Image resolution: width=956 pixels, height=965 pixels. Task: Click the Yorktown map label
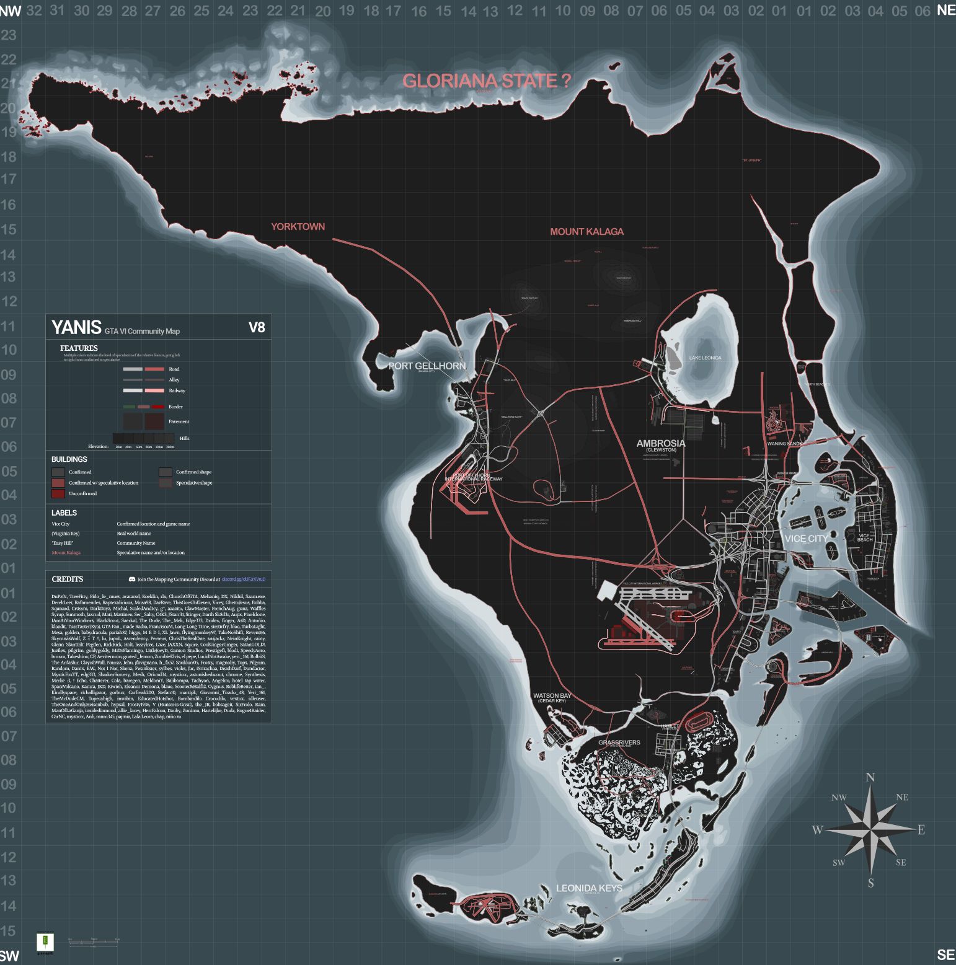click(x=298, y=227)
